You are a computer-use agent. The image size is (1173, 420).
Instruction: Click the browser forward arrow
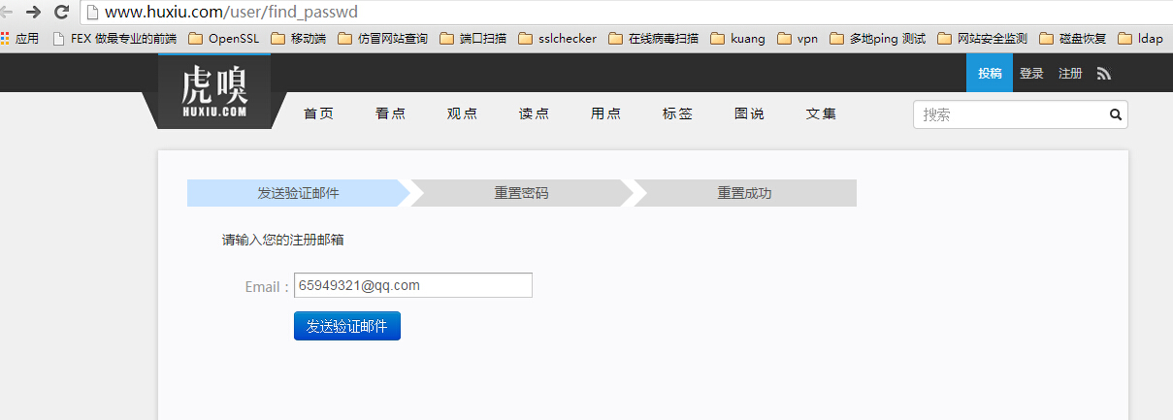coord(33,13)
